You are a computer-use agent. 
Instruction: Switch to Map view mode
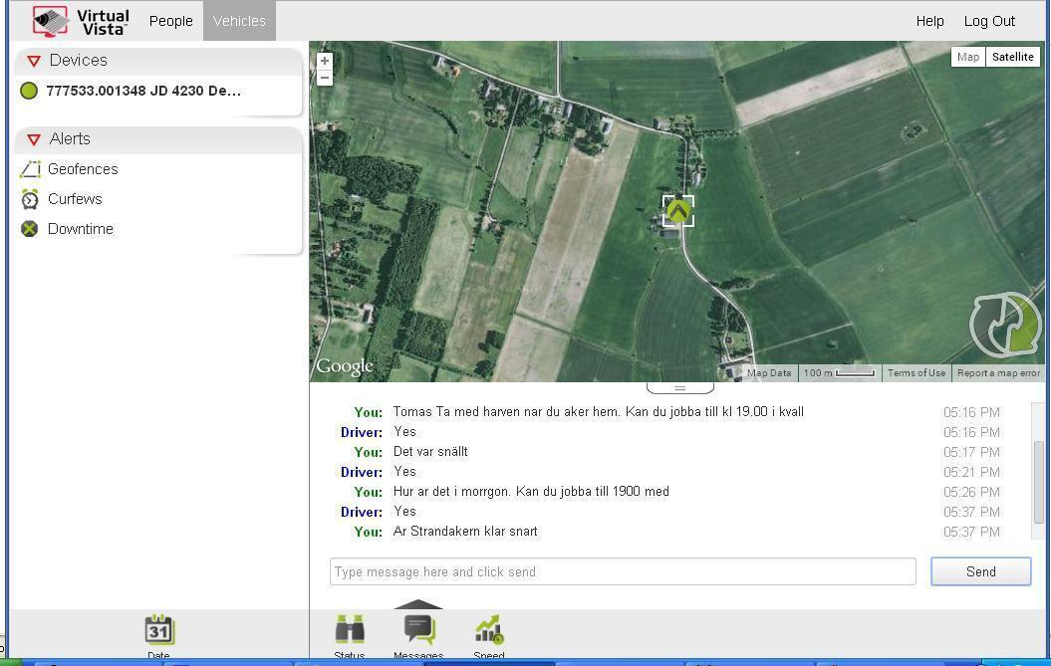(967, 57)
